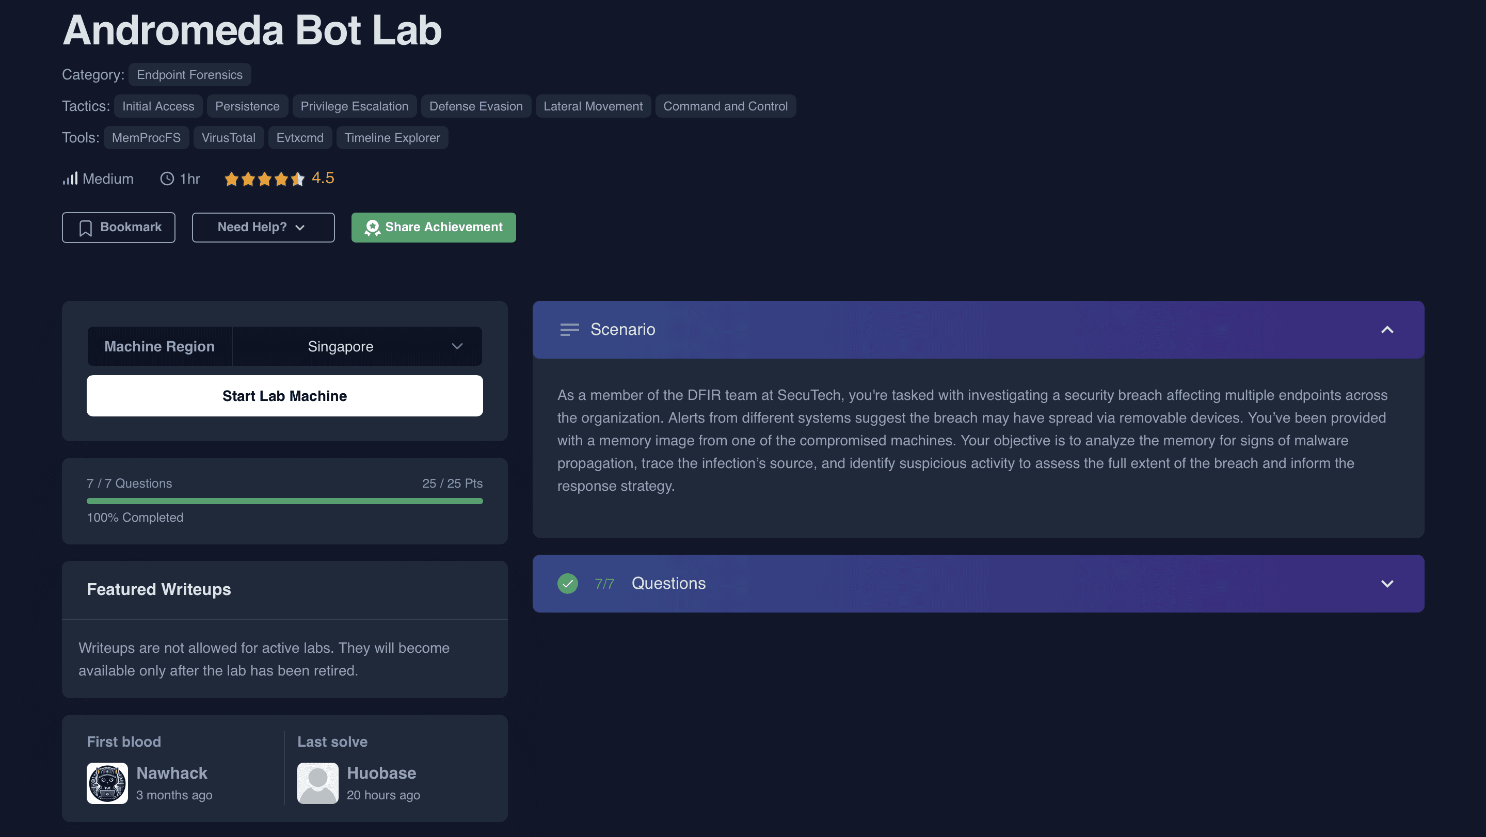Click the bookmark icon in Bookmark button
The image size is (1486, 837).
pos(85,228)
